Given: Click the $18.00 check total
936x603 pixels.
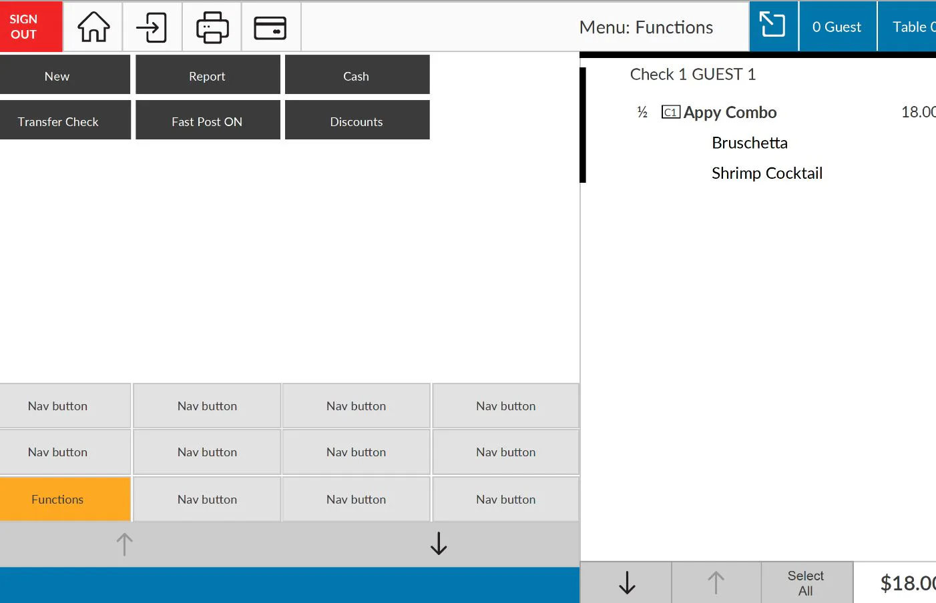Looking at the screenshot, I should coord(908,583).
